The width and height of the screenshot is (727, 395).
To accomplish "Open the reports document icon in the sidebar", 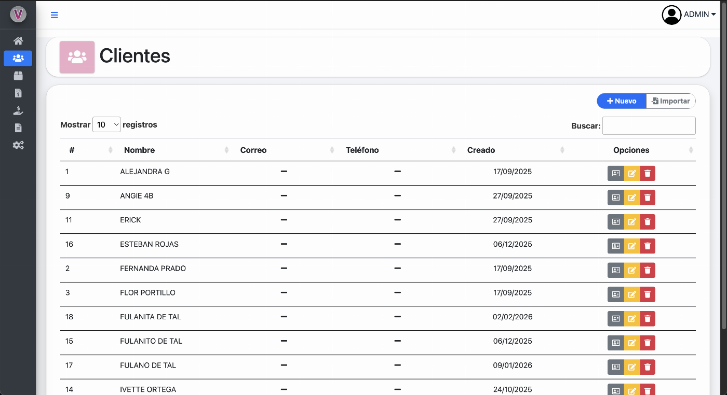I will click(x=18, y=128).
